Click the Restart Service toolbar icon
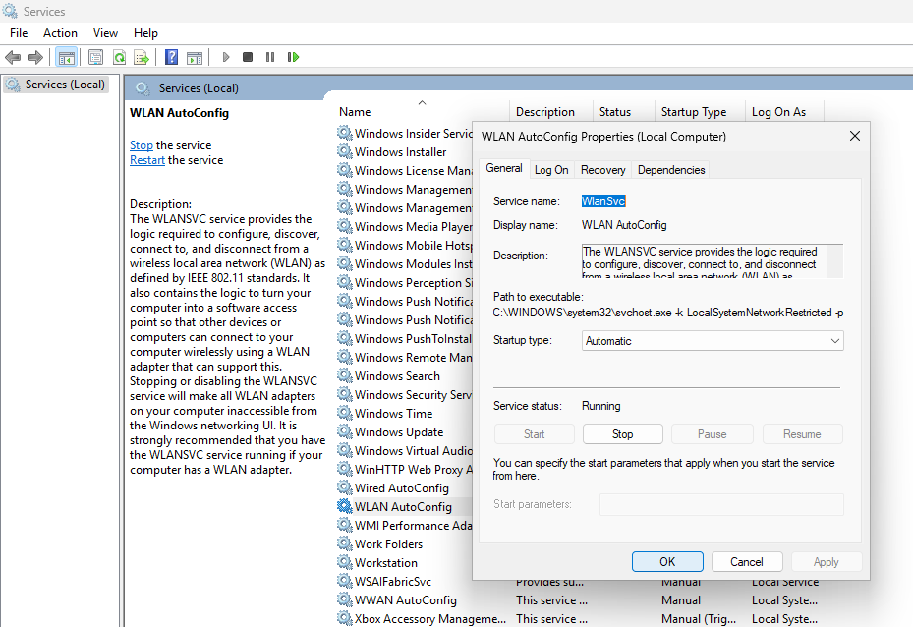 [x=293, y=57]
